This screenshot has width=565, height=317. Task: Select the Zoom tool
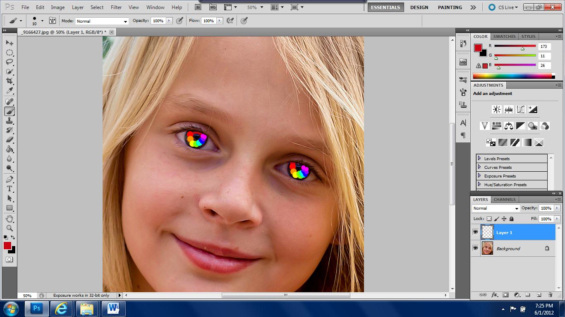click(10, 228)
